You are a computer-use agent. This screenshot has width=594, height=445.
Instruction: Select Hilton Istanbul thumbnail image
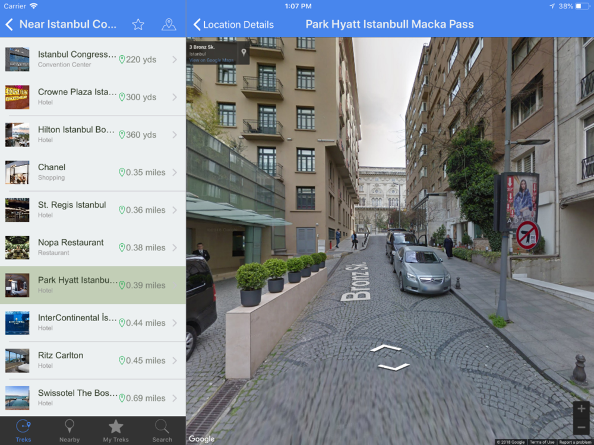(x=17, y=135)
